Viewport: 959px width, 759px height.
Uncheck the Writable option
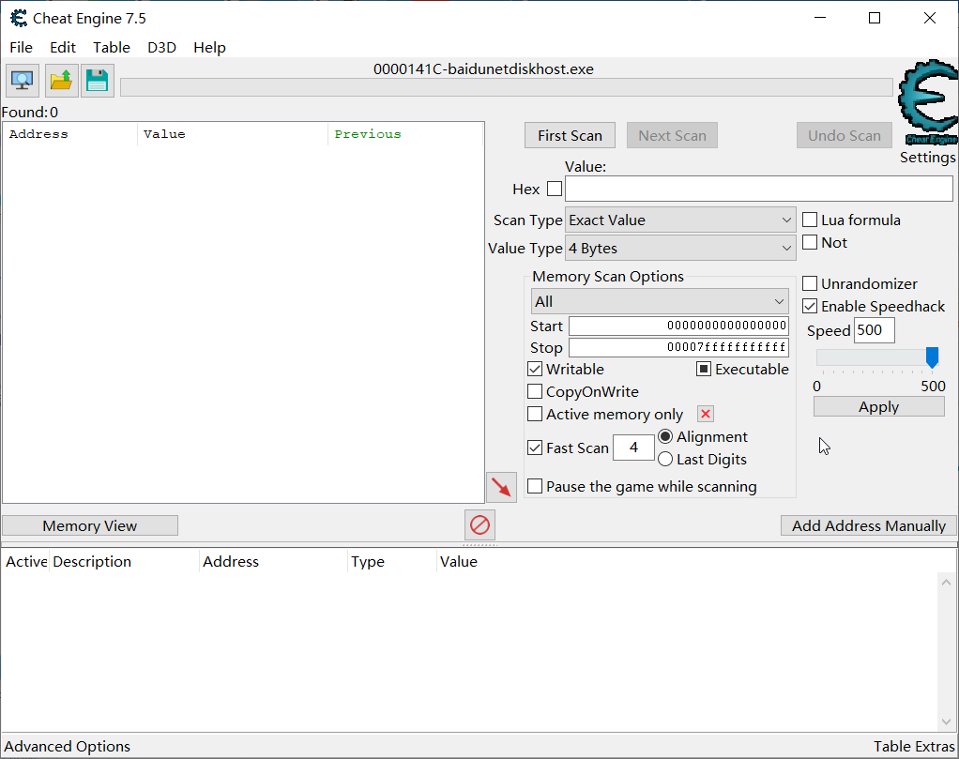535,369
